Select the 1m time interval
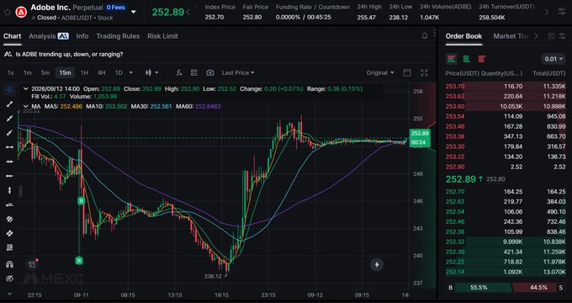 coord(28,72)
